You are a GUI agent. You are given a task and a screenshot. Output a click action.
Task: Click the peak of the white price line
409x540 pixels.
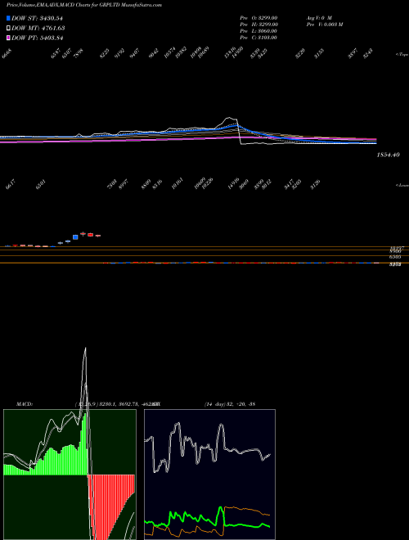pos(228,118)
